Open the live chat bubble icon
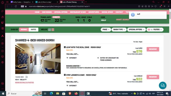 click(x=163, y=85)
